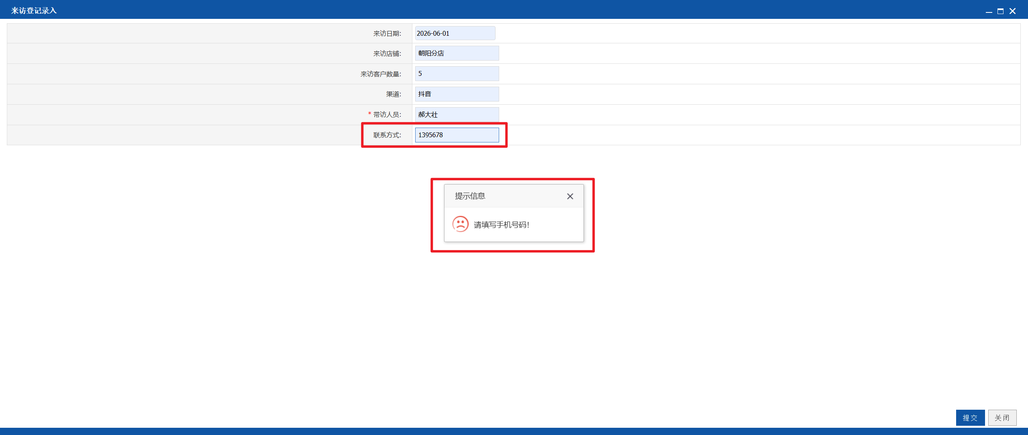
Task: Open the 来访店铺 selector showing 朝阳分店
Action: click(457, 53)
